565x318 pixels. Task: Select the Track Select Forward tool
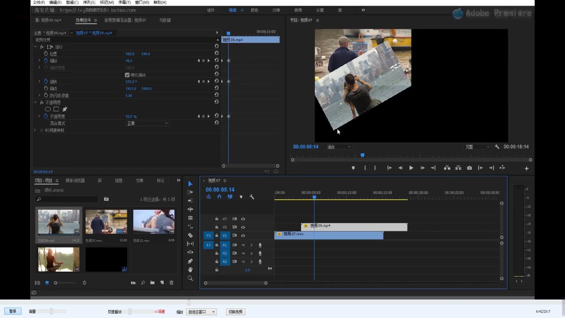[190, 192]
